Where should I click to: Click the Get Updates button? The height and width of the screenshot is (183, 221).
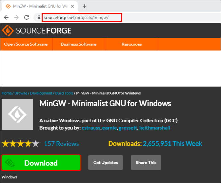(x=106, y=163)
